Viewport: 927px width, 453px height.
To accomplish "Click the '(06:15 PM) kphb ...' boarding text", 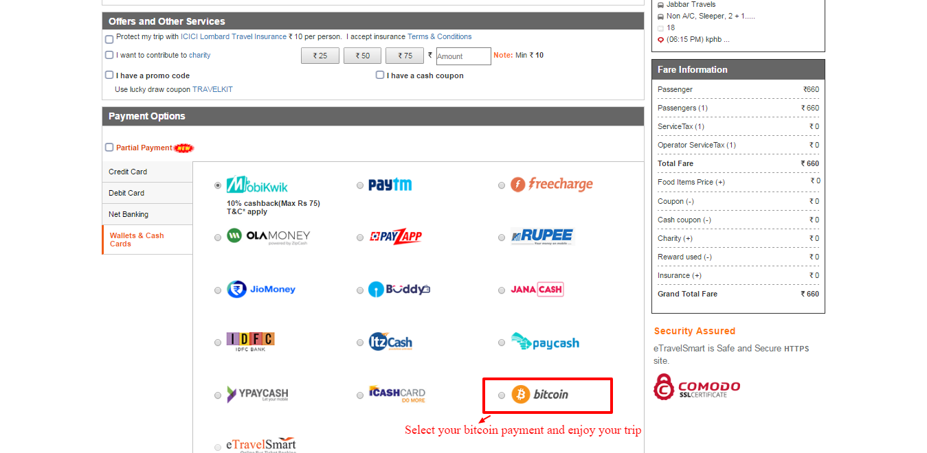I will [698, 39].
